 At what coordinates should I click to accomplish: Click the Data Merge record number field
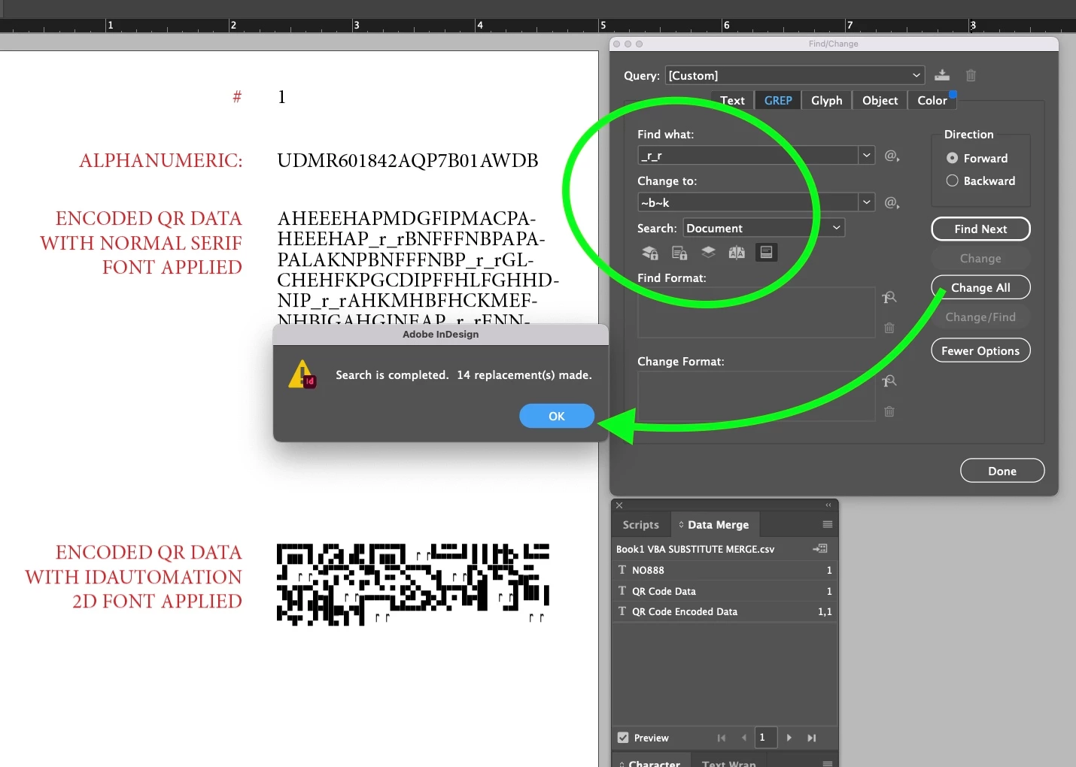(765, 738)
